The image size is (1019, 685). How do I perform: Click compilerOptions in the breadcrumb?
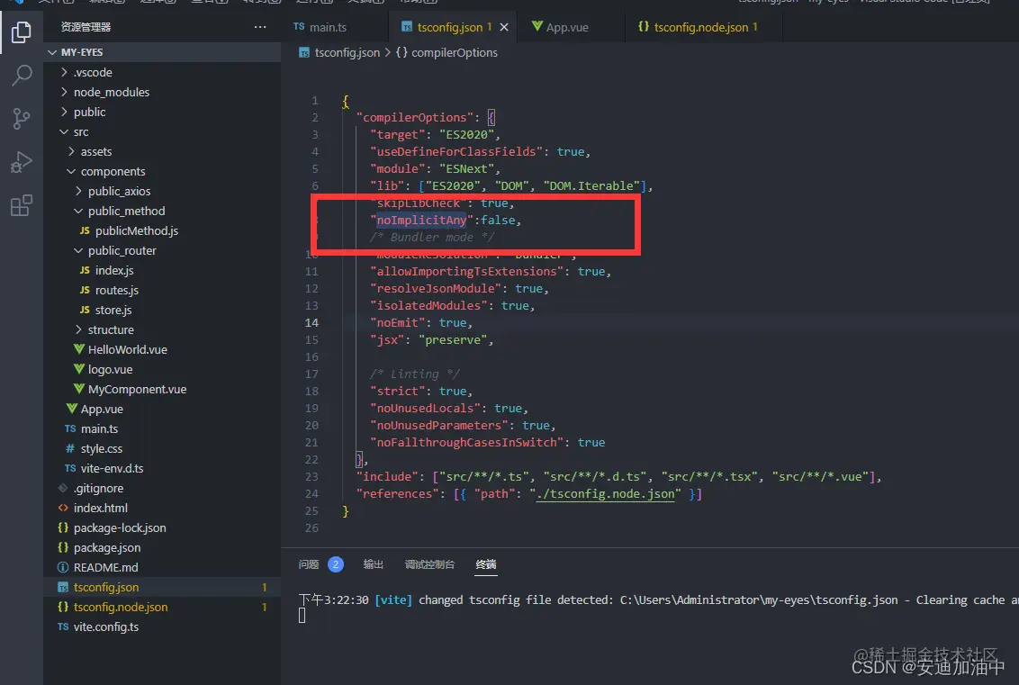coord(455,52)
